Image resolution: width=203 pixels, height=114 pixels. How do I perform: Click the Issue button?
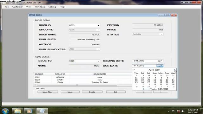70,92
